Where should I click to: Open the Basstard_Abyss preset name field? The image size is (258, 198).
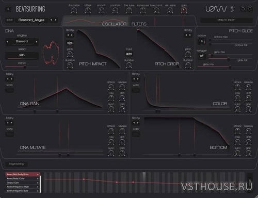pyautogui.click(x=31, y=20)
